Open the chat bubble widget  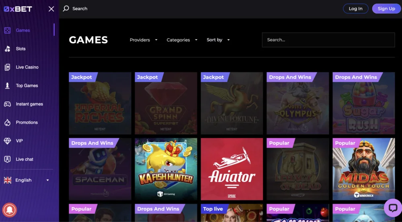[x=392, y=208]
